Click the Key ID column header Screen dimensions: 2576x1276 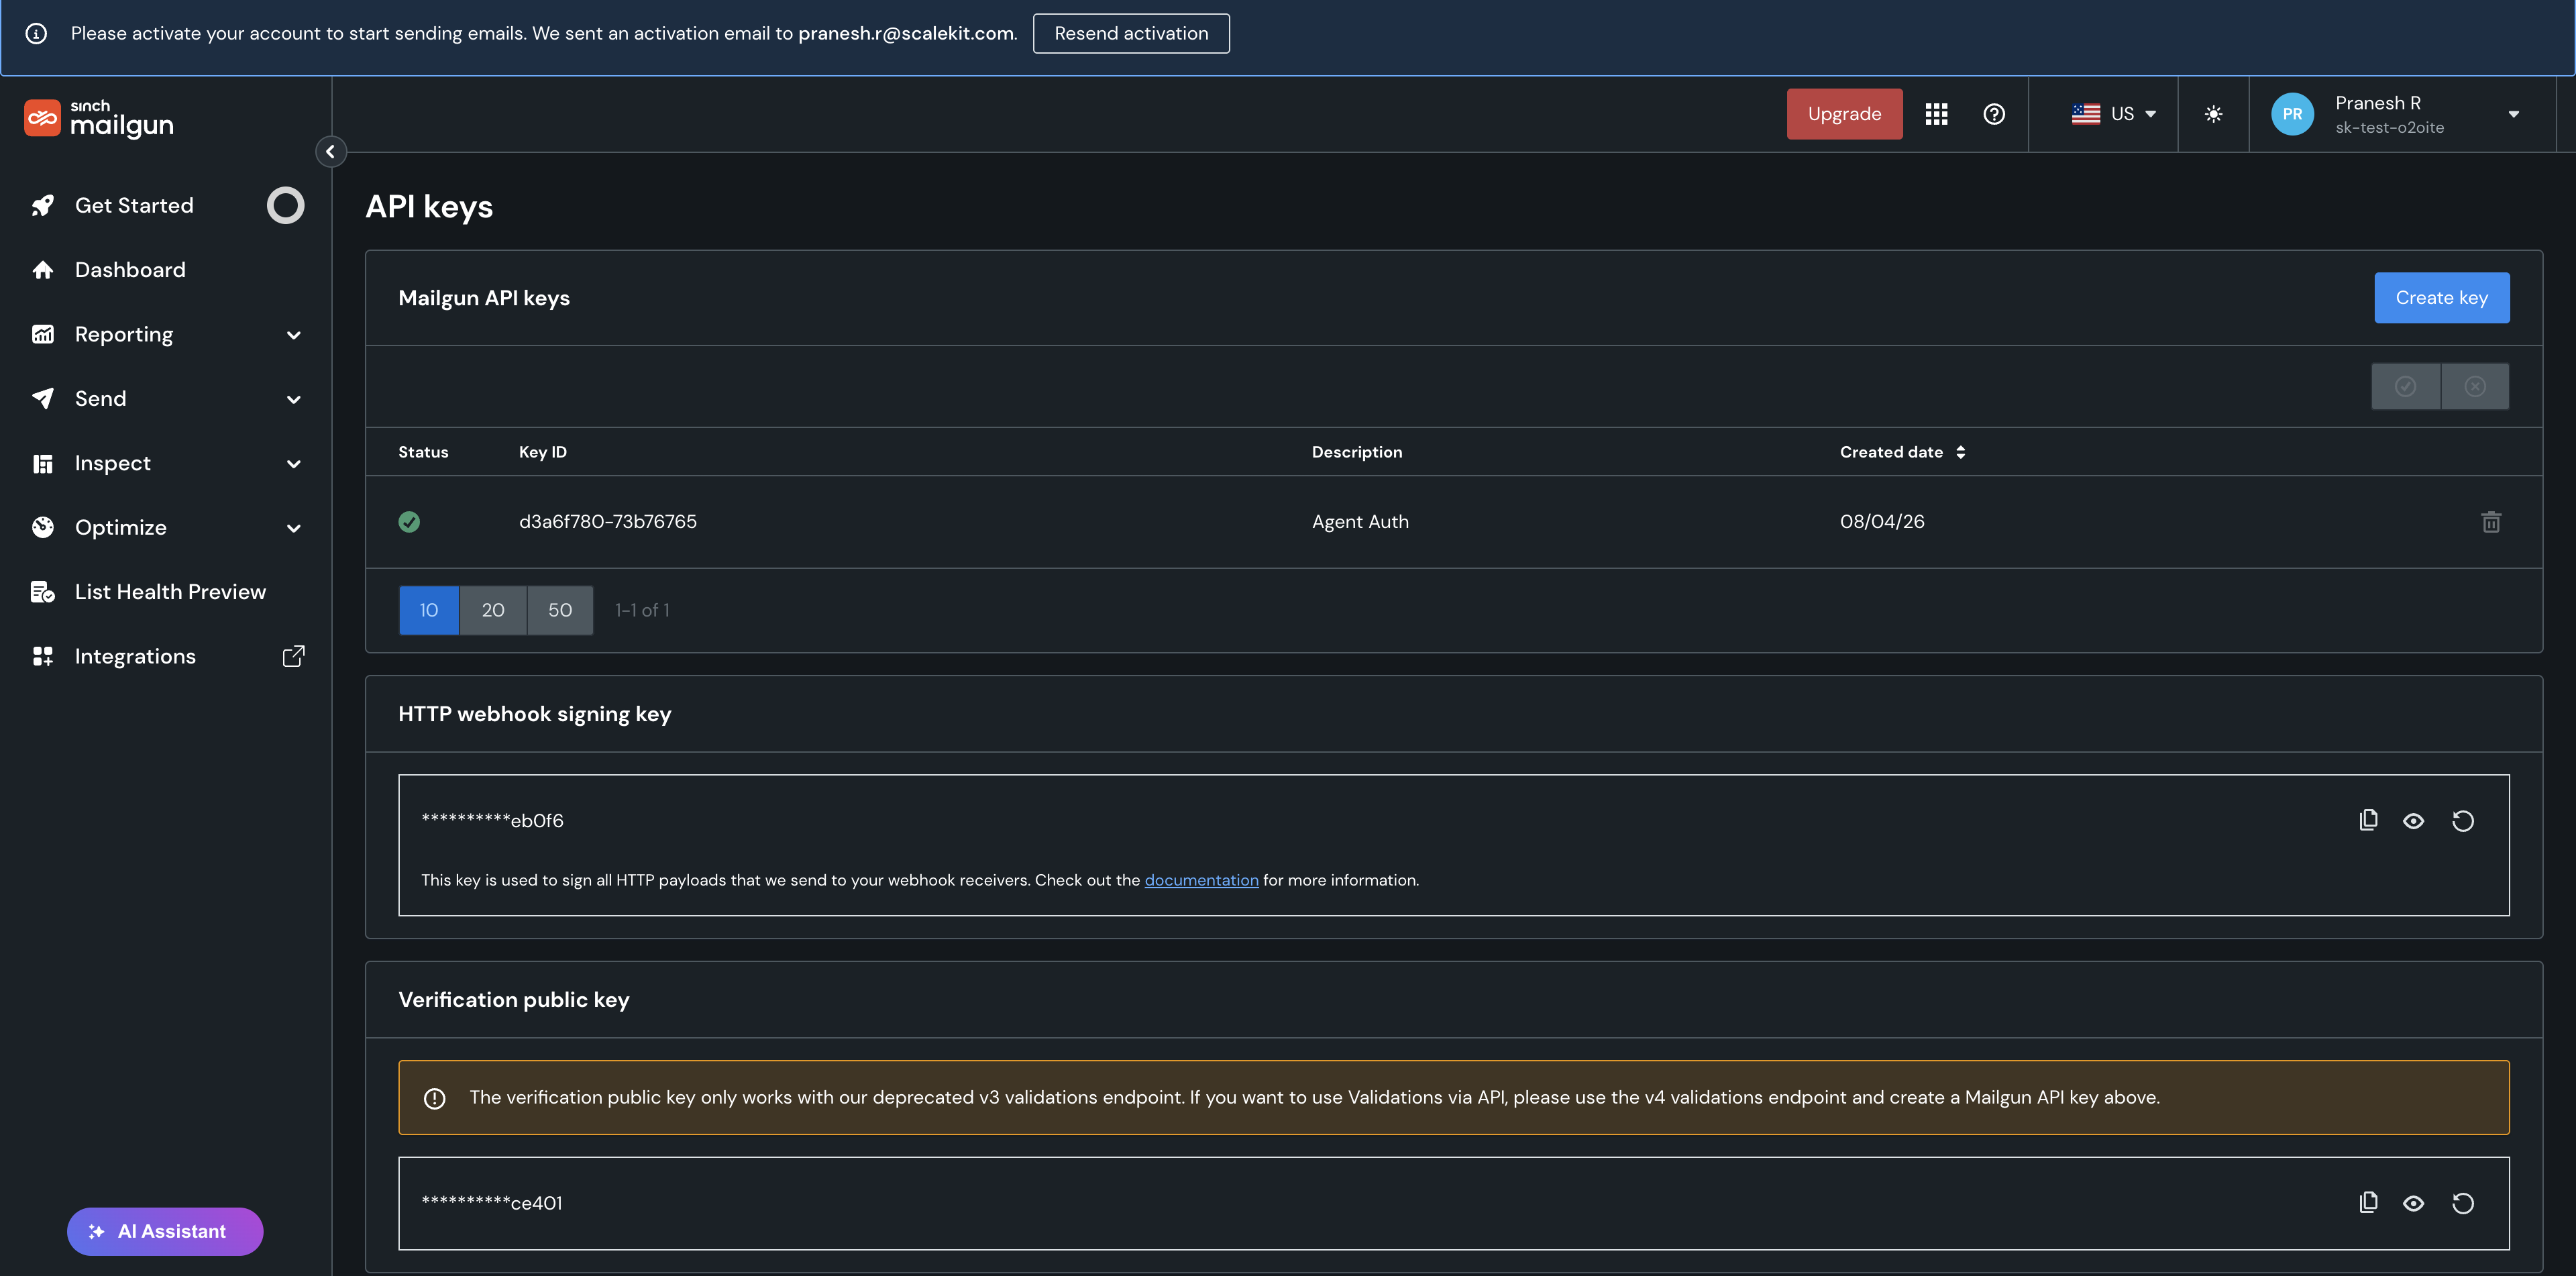[x=542, y=452]
